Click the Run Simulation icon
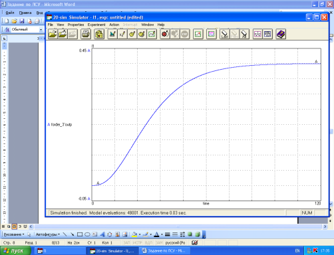 pos(165,34)
